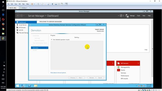Open VMware Tabs menu

pyautogui.click(x=23, y=4)
